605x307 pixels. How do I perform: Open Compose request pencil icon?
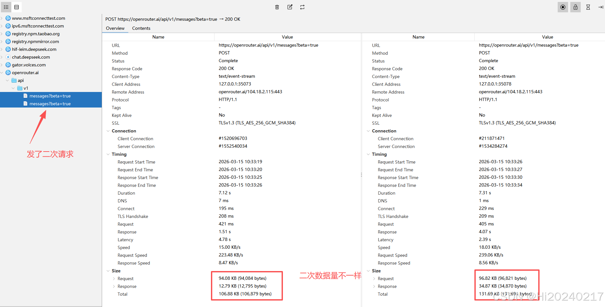coord(290,7)
